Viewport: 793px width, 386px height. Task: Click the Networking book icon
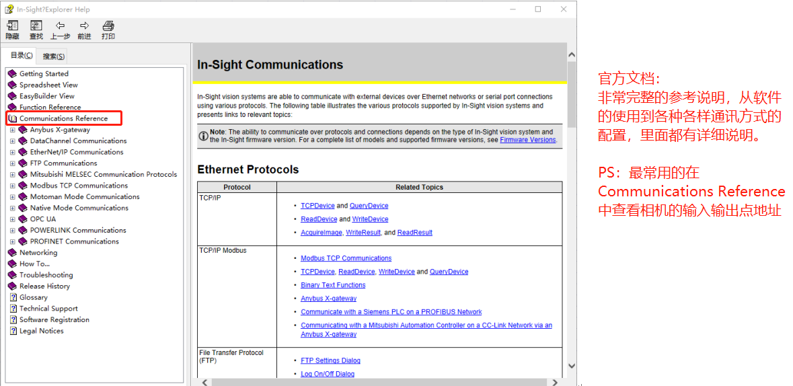[13, 252]
